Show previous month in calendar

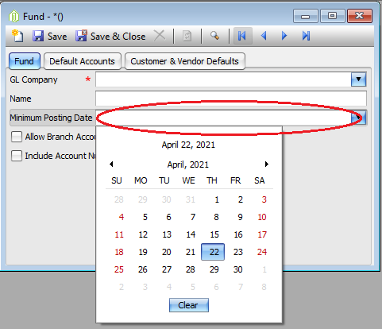111,164
